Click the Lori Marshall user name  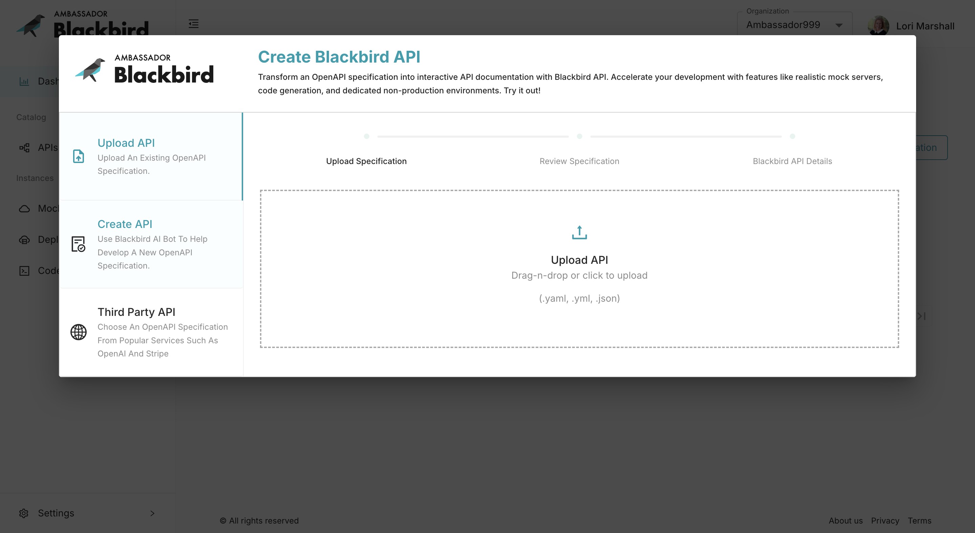point(925,26)
